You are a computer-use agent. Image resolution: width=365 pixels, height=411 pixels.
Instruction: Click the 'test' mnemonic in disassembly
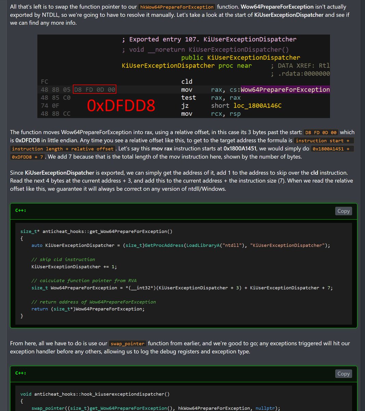pos(189,98)
